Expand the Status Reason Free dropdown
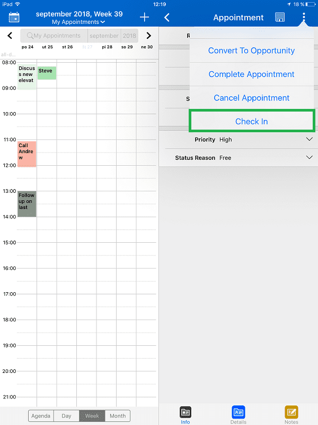318x425 pixels. coord(310,158)
